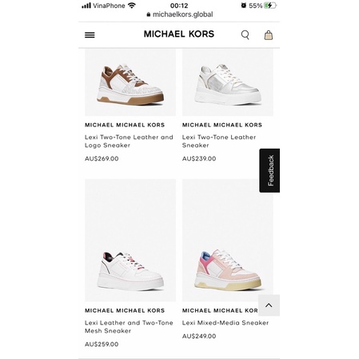Open the Lexi Mixed-Media Sneaker link
The width and height of the screenshot is (359, 359).
225,323
